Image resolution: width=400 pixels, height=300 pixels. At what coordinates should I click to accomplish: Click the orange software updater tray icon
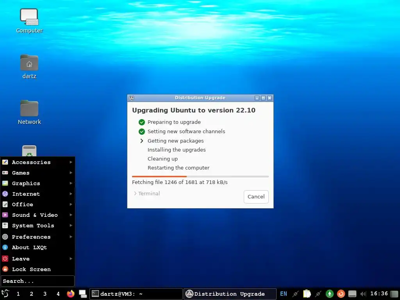pos(341,294)
